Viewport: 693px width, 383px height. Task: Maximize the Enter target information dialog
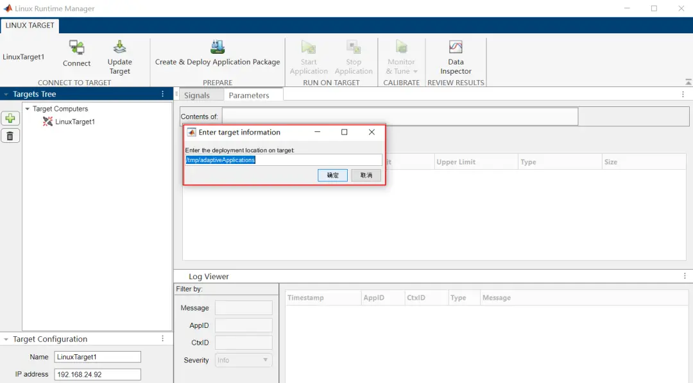(x=345, y=132)
